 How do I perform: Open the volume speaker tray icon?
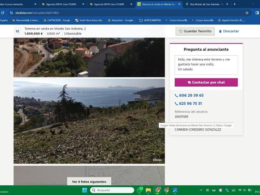245,190
